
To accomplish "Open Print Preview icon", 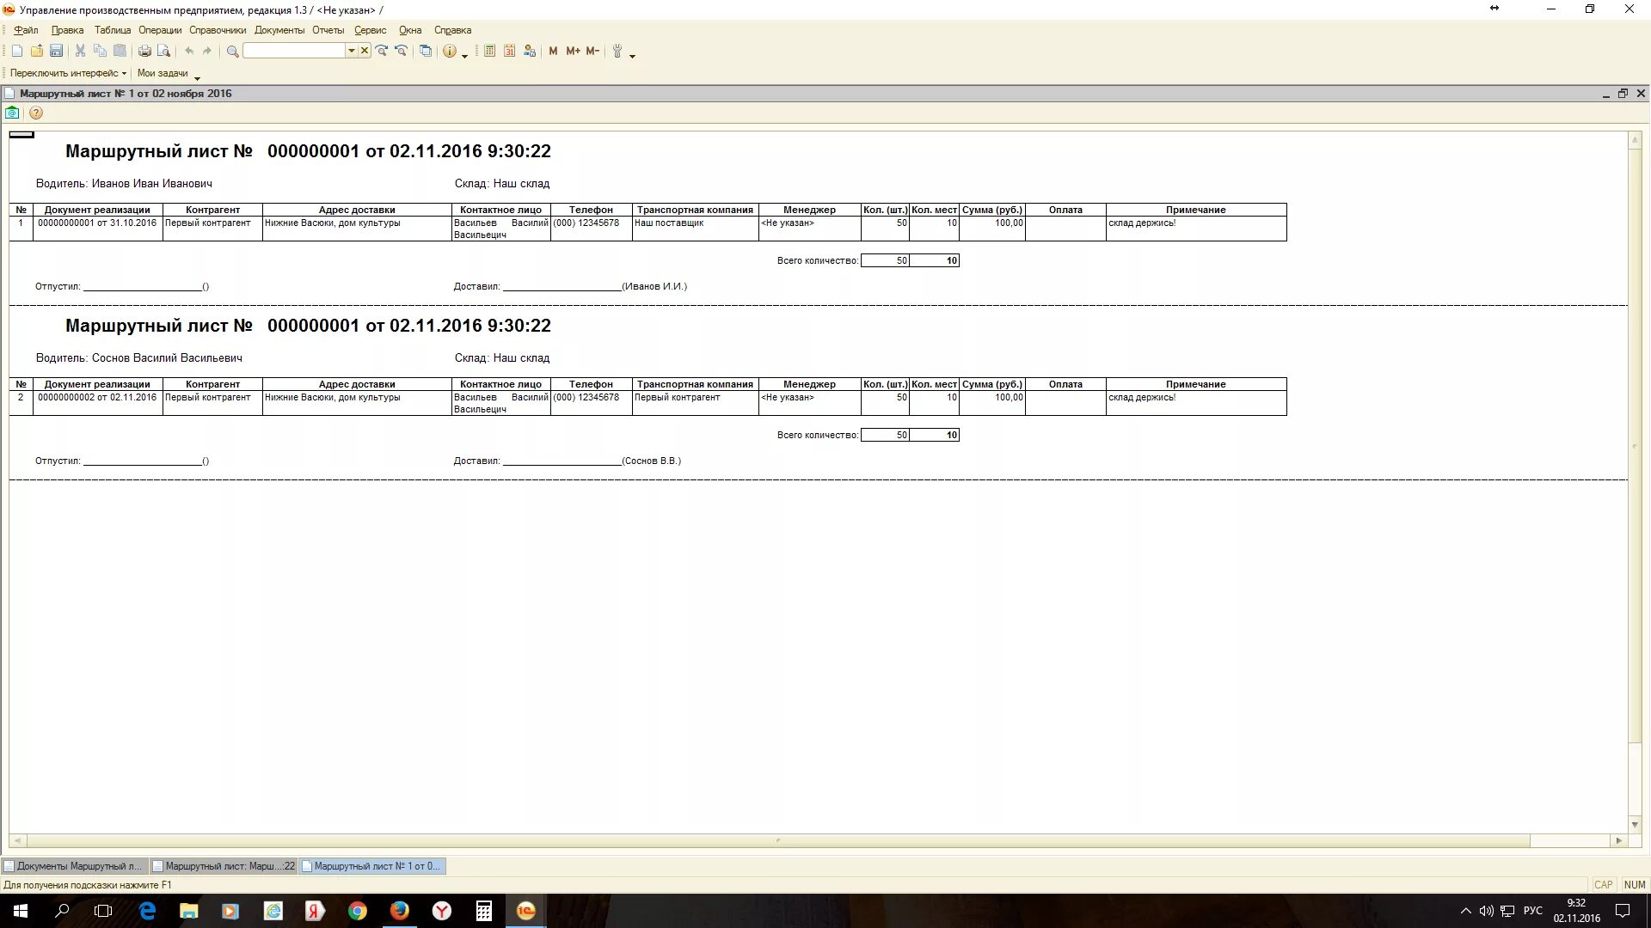I will tap(163, 52).
